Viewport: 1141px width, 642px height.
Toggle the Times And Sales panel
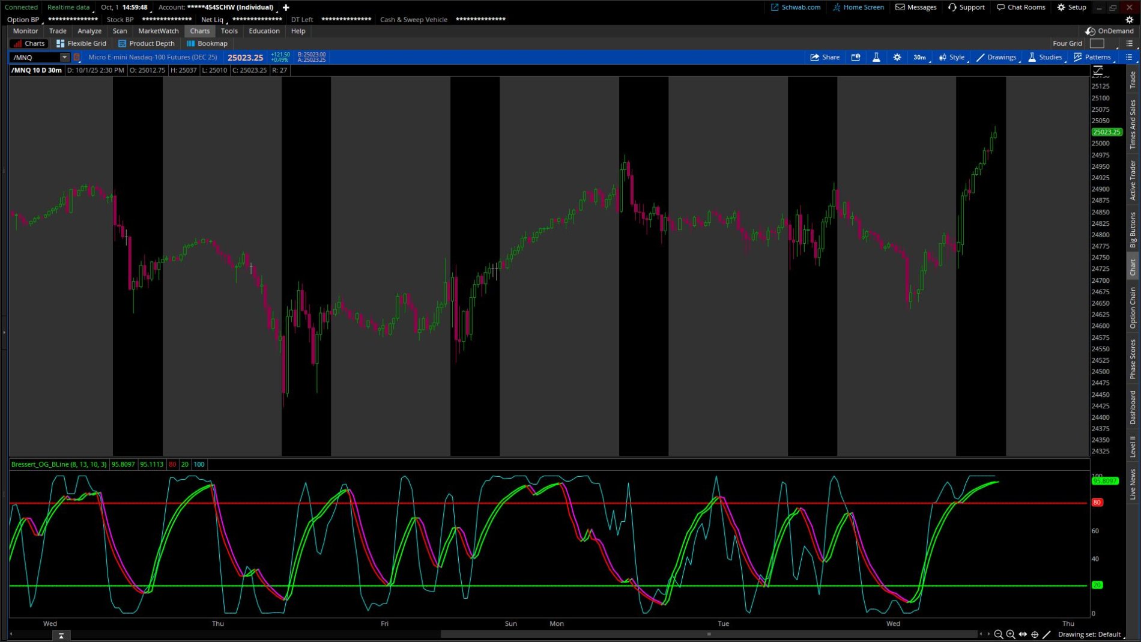(1133, 124)
